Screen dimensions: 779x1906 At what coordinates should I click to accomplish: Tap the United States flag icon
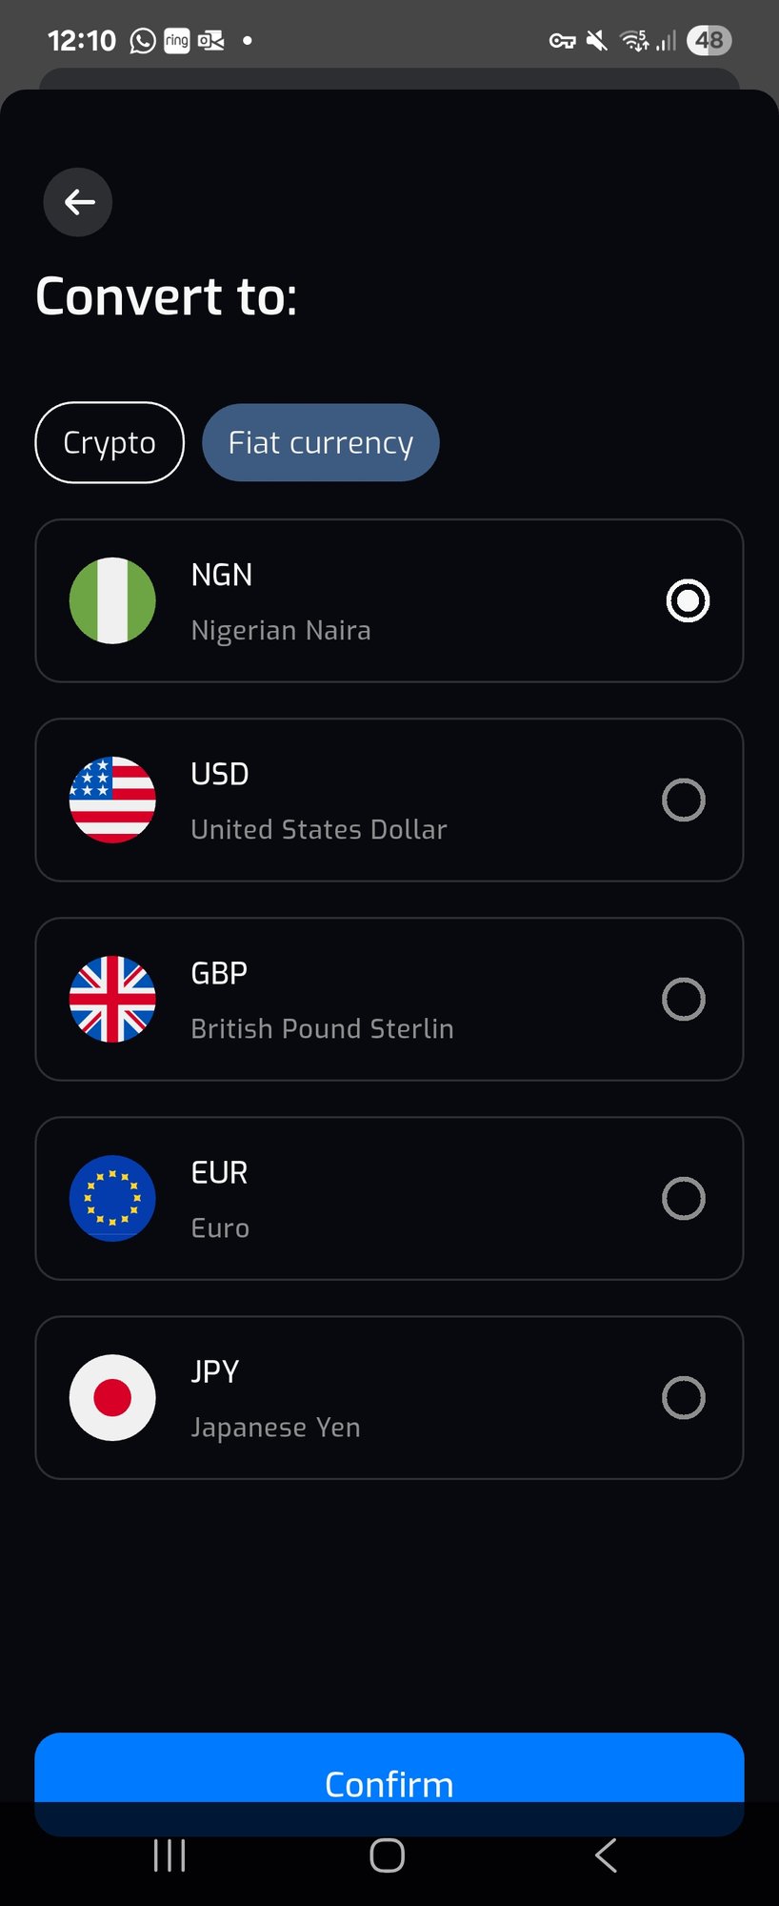click(x=112, y=800)
